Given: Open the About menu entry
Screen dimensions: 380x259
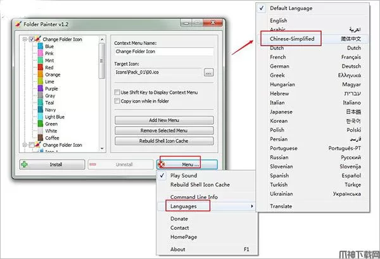Looking at the screenshot, I should tap(206, 250).
